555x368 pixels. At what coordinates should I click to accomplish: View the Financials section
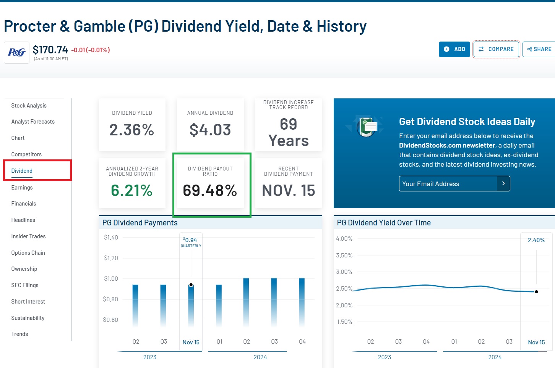coord(24,204)
